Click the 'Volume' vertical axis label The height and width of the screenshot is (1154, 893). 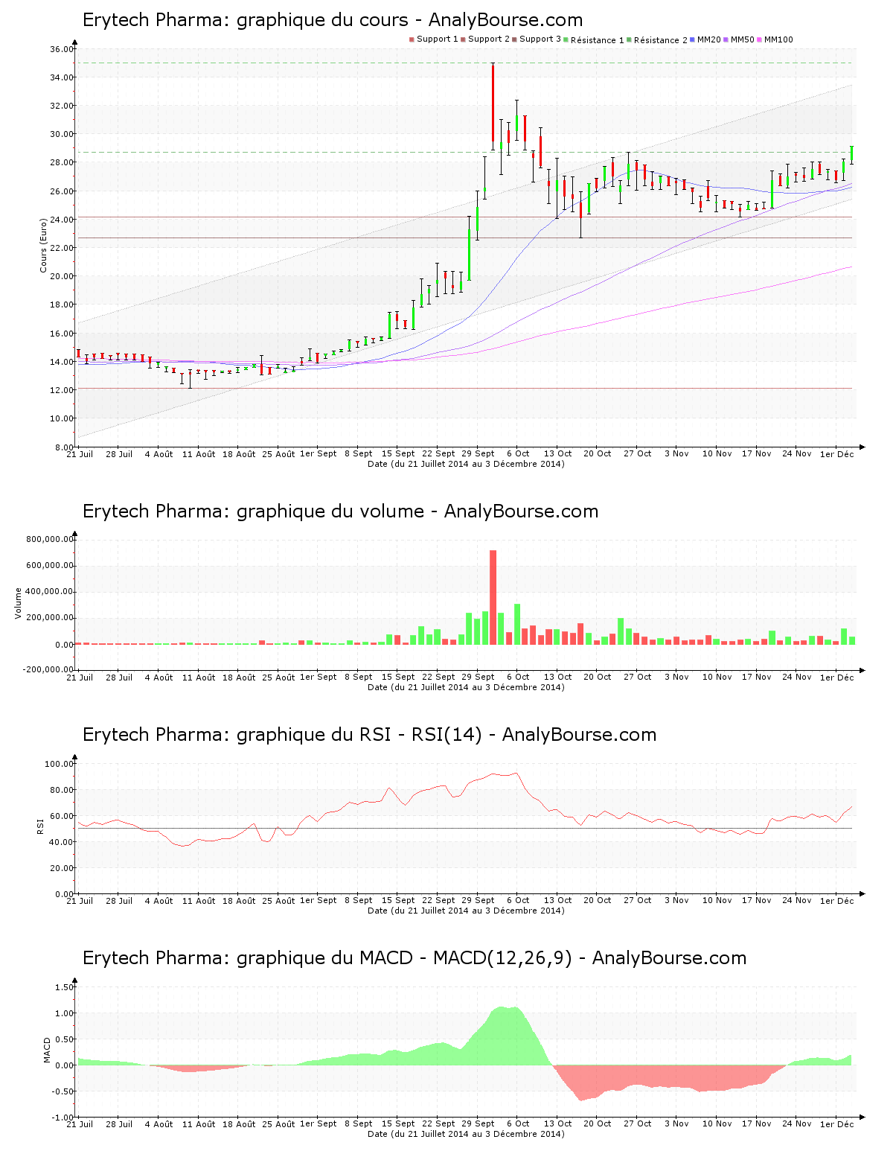19,603
